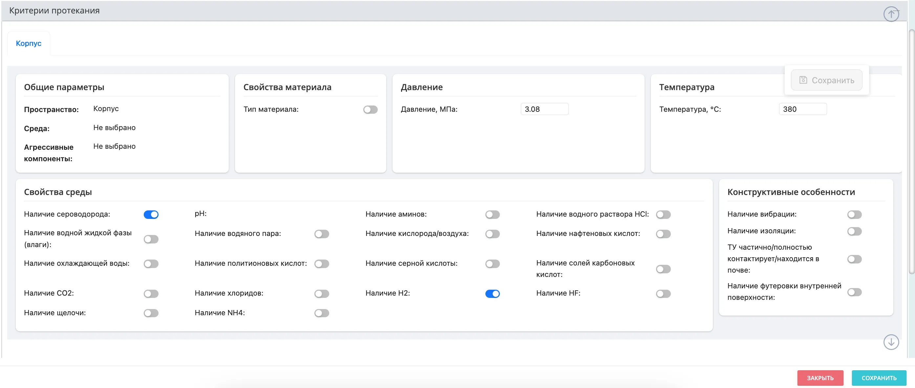Click the Давление, МПа input field
915x388 pixels.
click(544, 109)
